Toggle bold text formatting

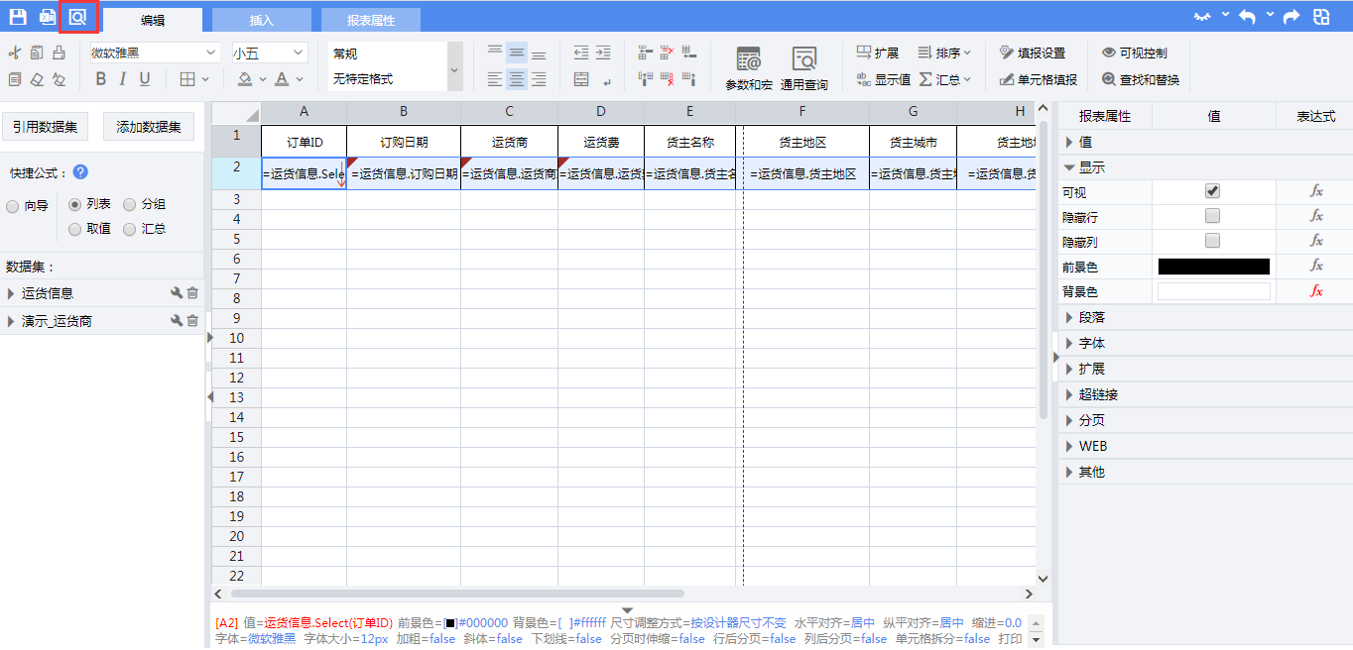tap(100, 79)
